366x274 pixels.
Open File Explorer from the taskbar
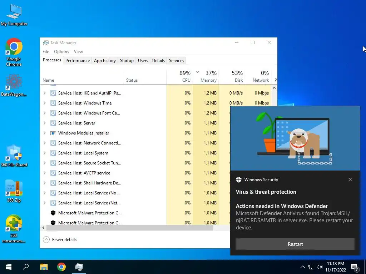[44, 267]
